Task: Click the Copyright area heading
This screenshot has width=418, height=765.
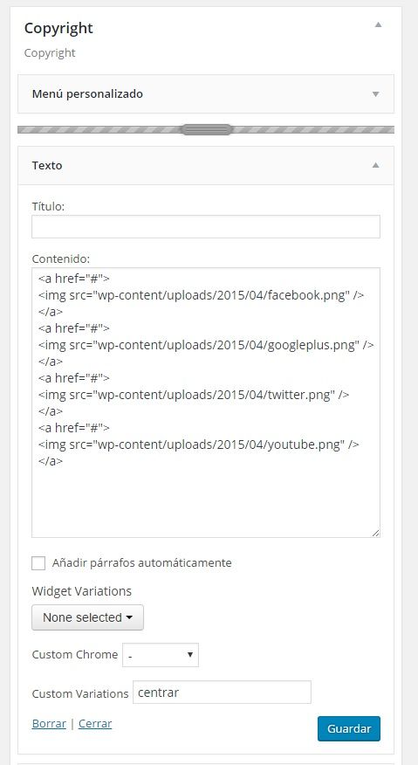Action: point(58,28)
